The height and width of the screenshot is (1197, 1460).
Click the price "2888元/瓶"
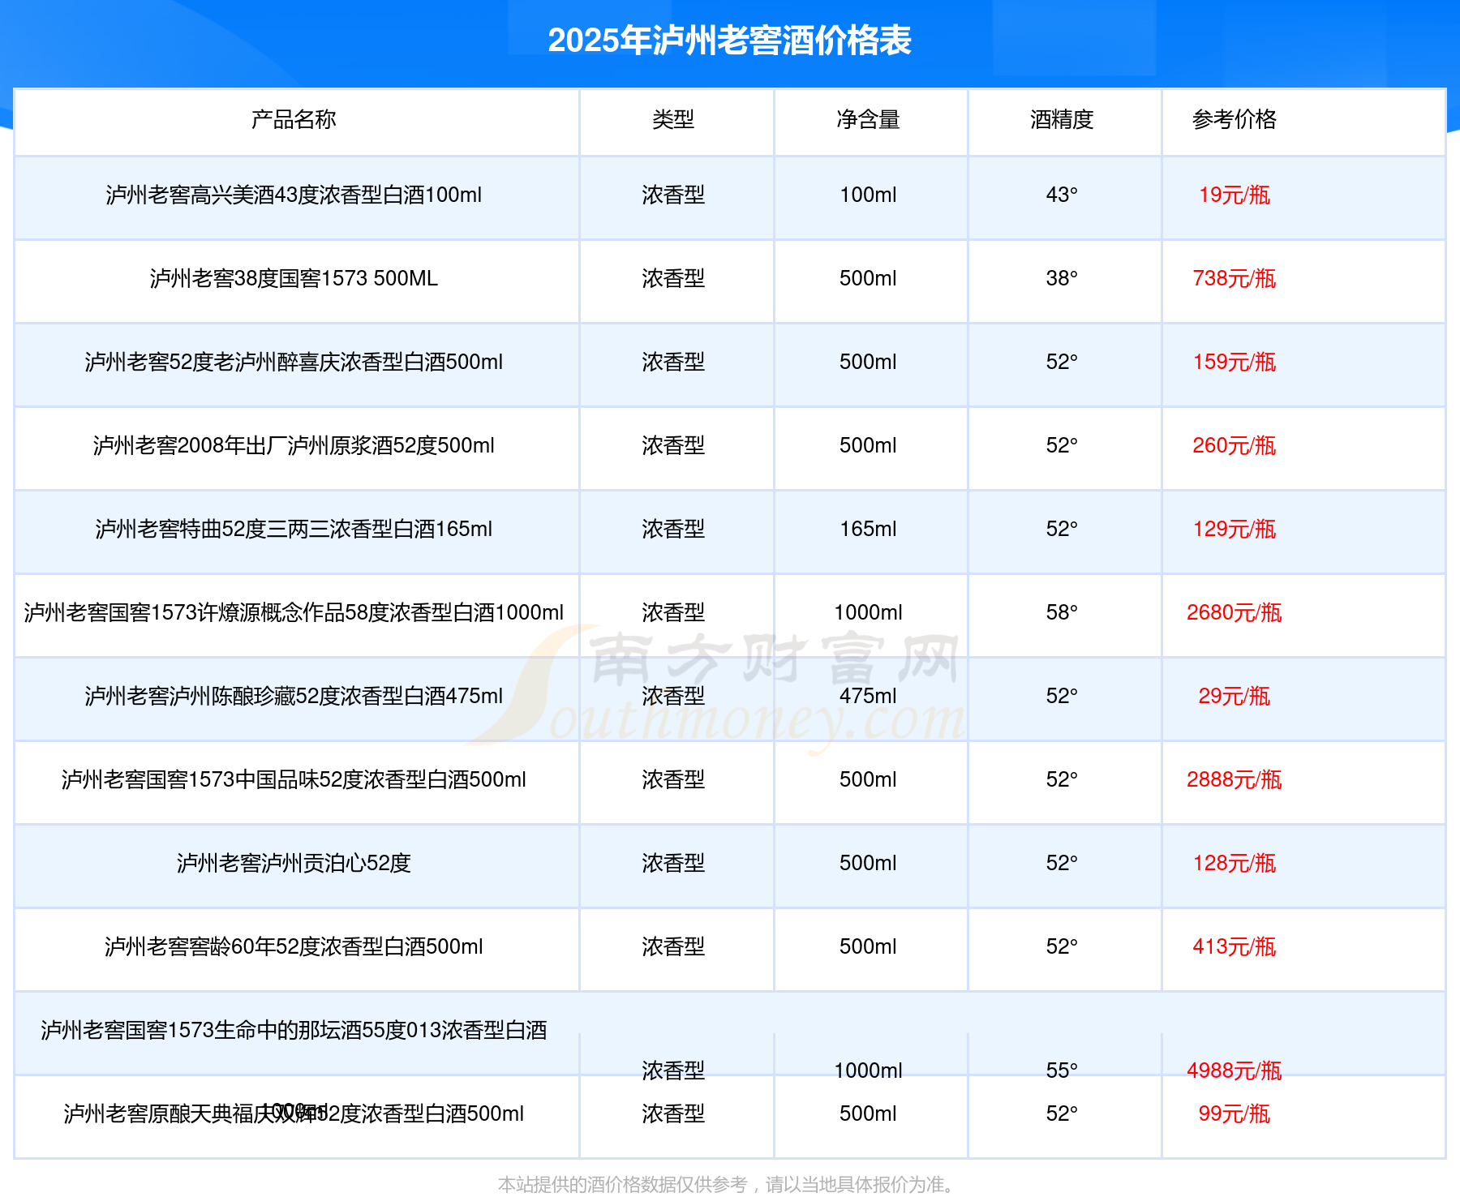coord(1234,779)
